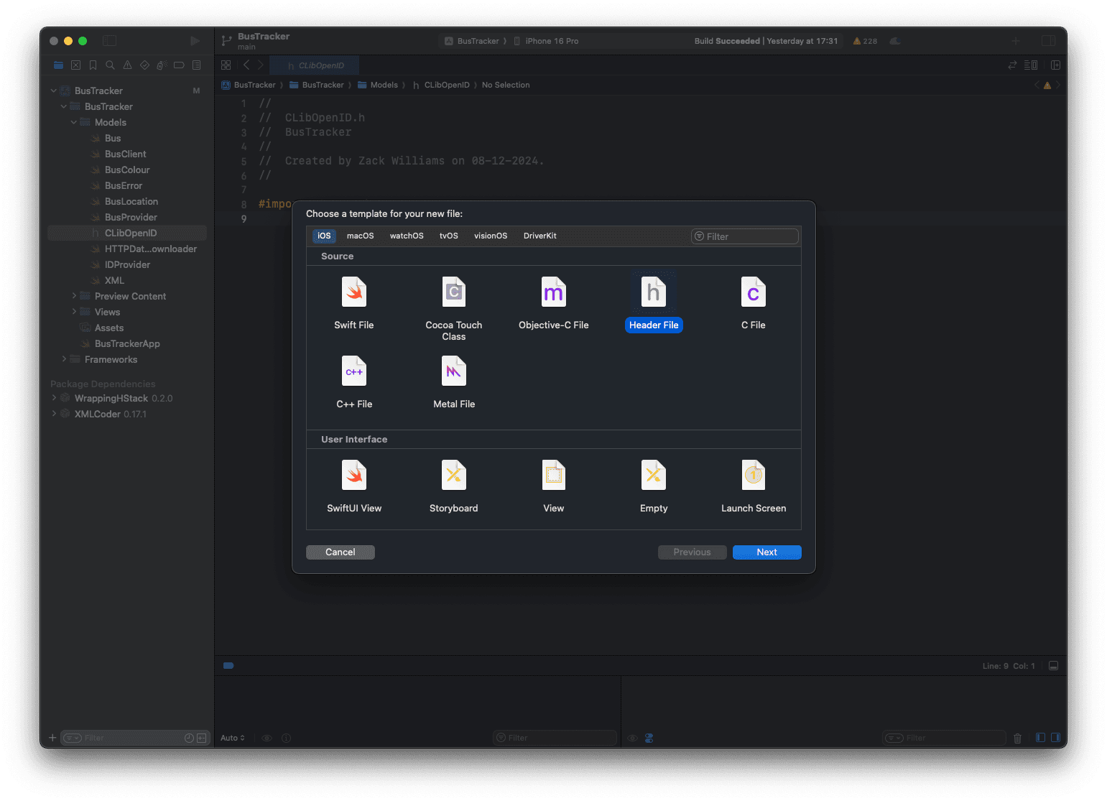Image resolution: width=1107 pixels, height=801 pixels.
Task: Select the View interface template
Action: pos(554,486)
